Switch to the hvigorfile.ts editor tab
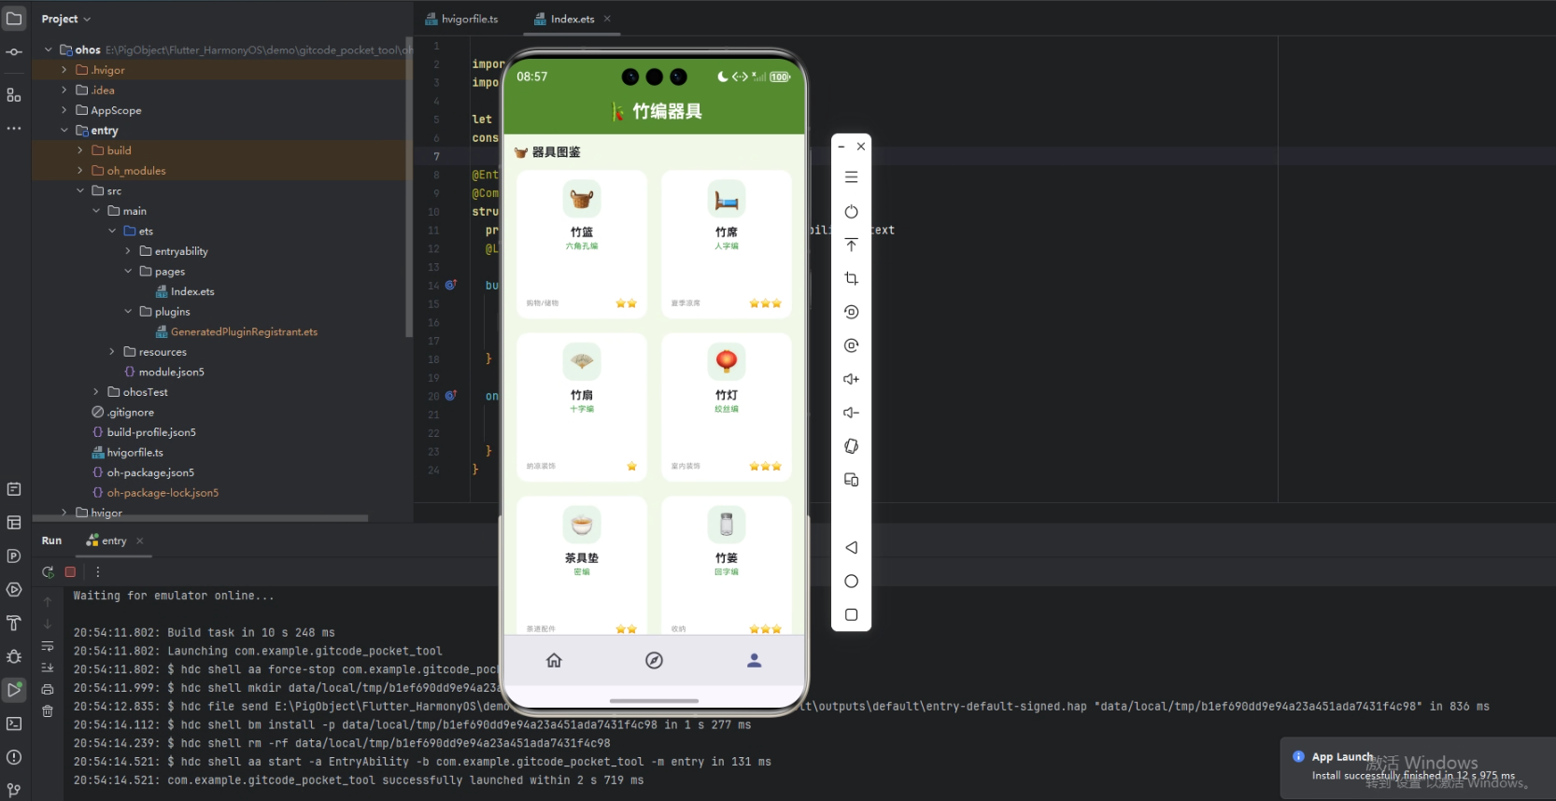This screenshot has width=1556, height=801. 462,19
